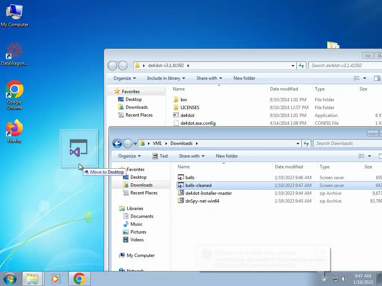Open Desktop under Favorites in Downloads window
Viewport: 382px width, 286px height.
[x=138, y=177]
